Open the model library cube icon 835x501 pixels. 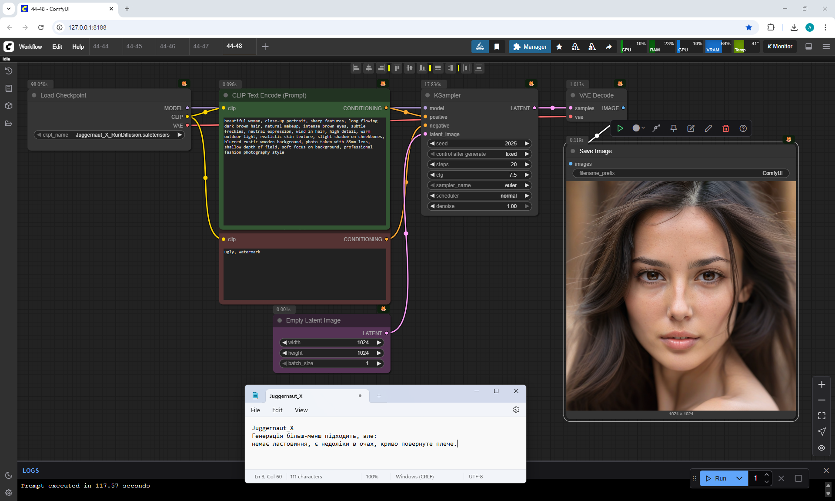pos(8,106)
